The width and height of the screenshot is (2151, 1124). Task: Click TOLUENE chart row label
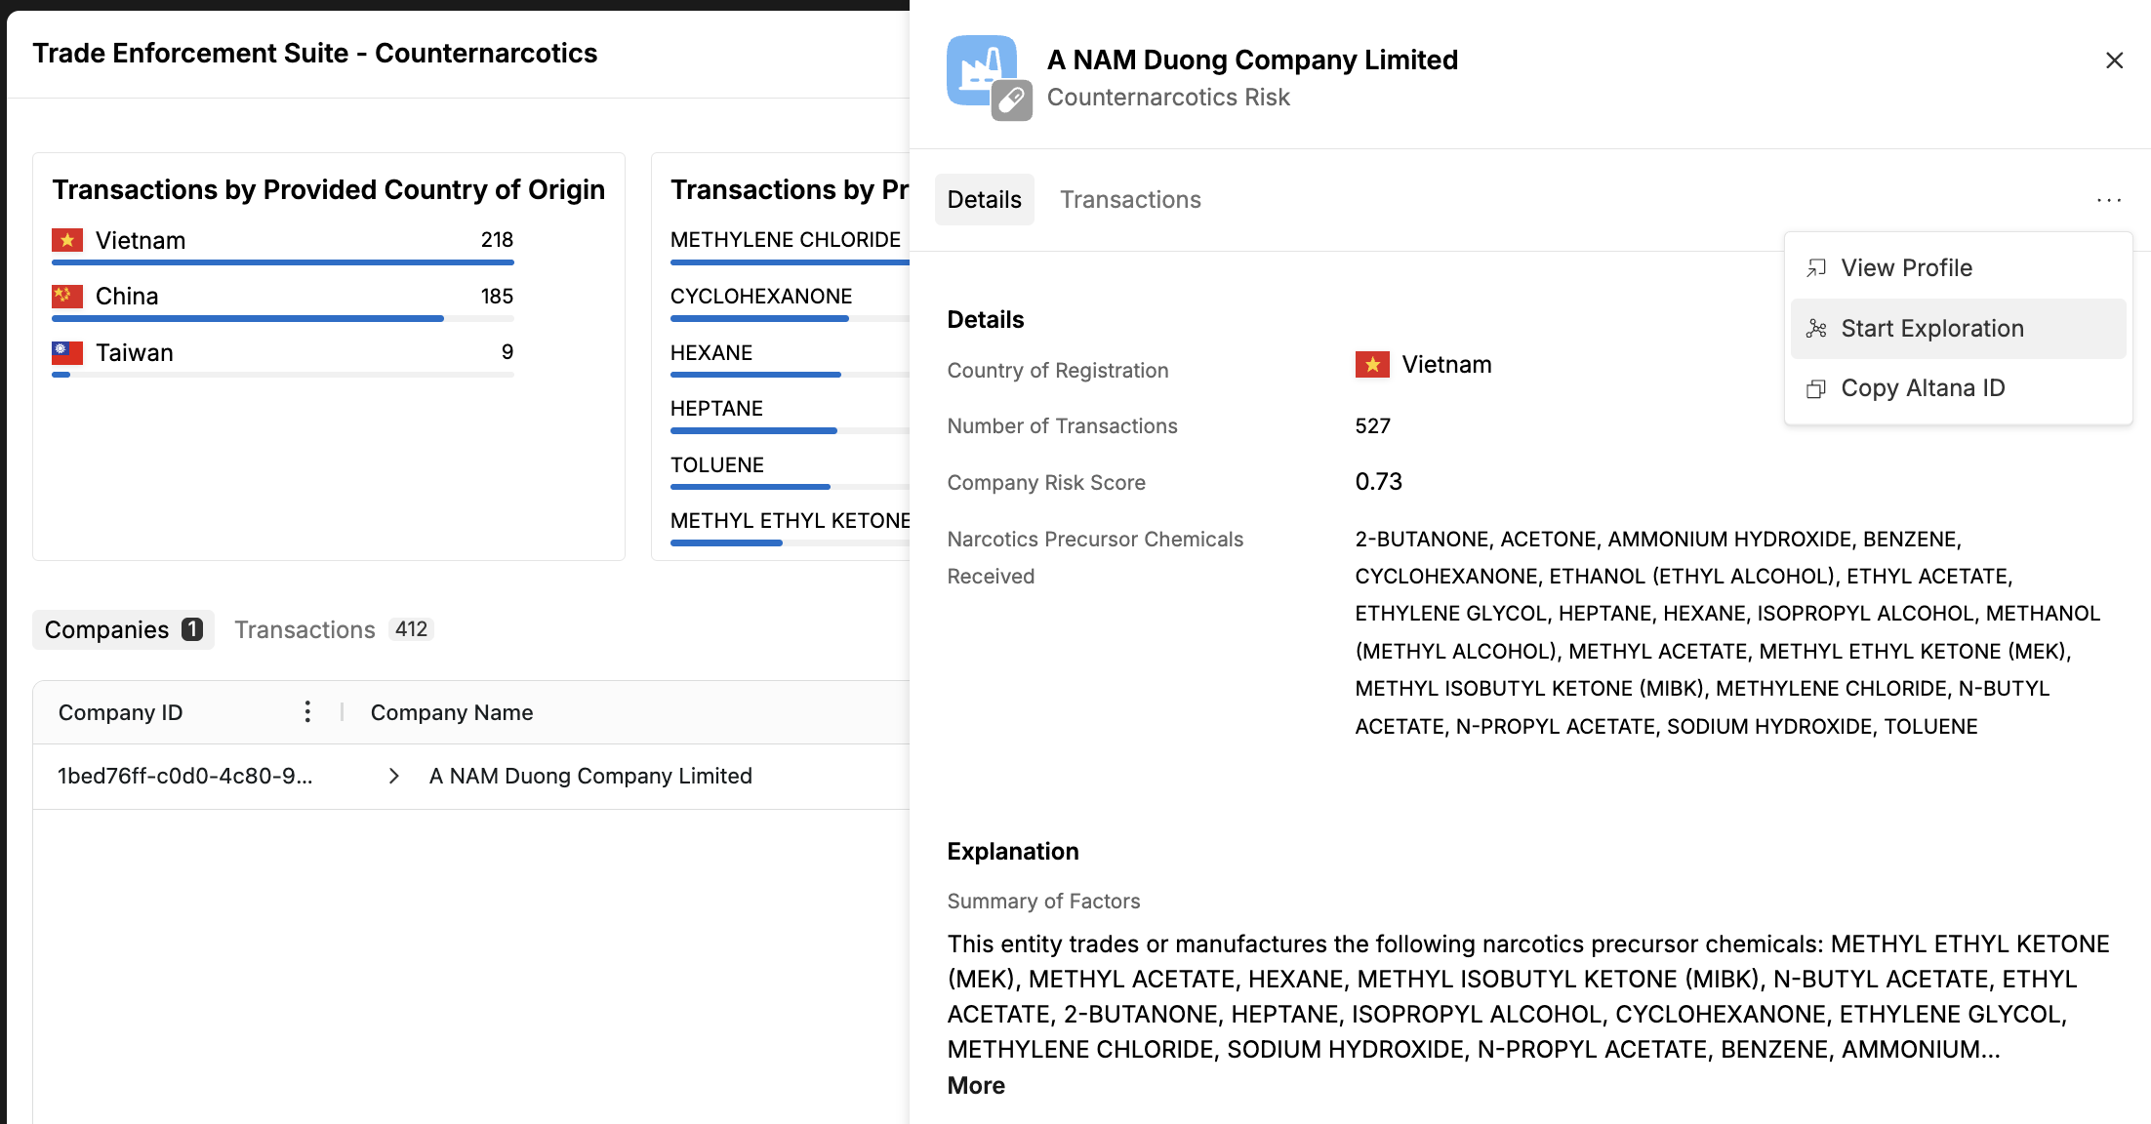coord(717,465)
